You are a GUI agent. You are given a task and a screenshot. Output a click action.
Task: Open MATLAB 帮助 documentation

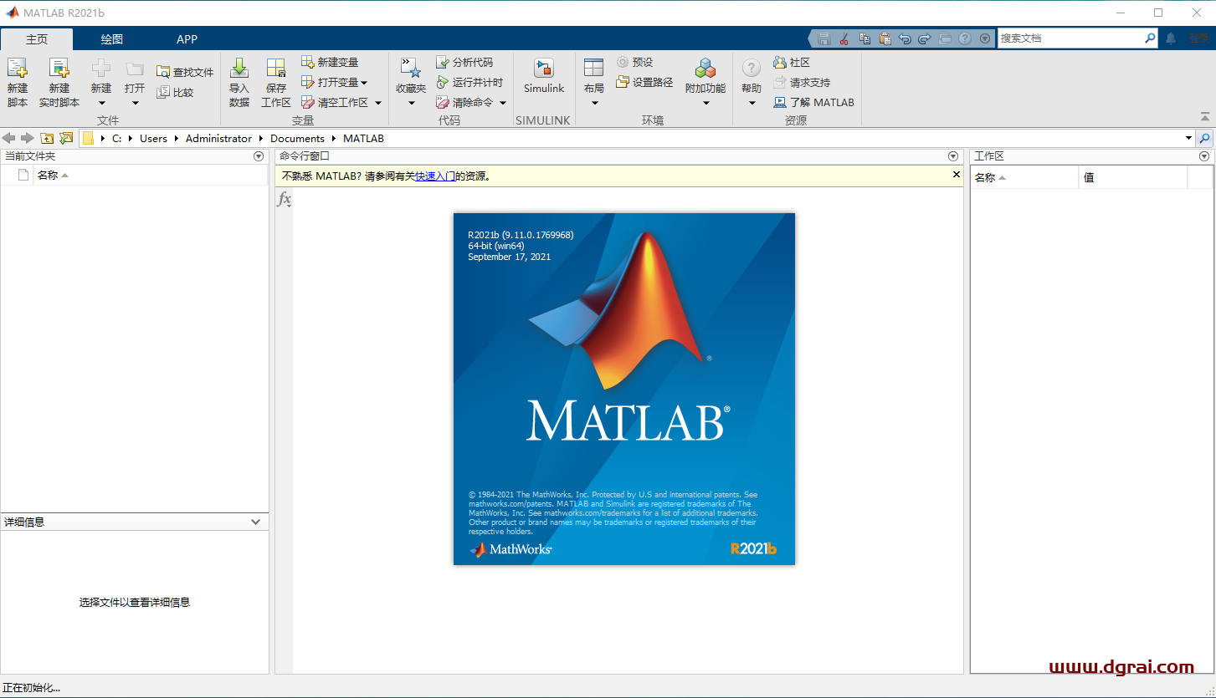[751, 75]
